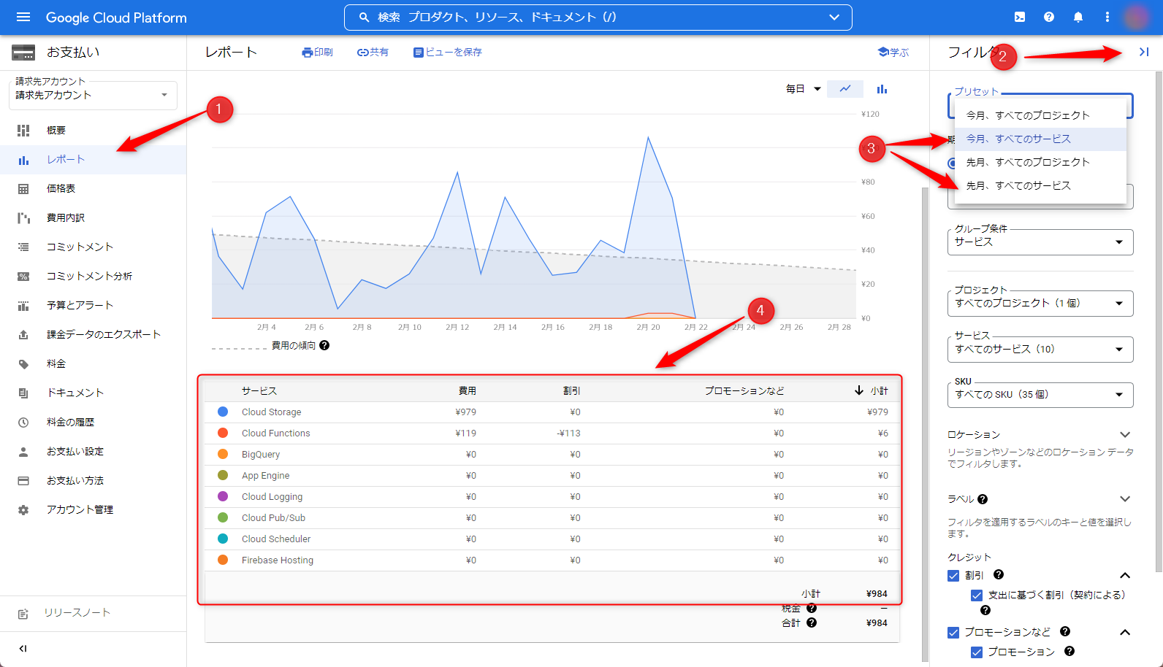Open the hamburger navigation menu
Viewport: 1163px width, 667px height.
(23, 18)
